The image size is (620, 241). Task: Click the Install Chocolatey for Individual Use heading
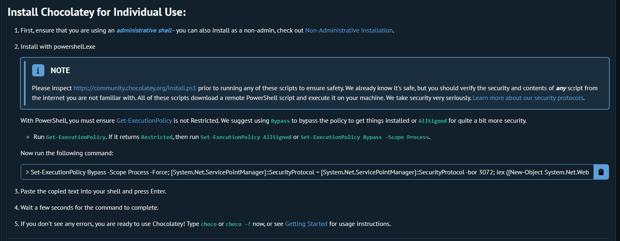click(97, 12)
